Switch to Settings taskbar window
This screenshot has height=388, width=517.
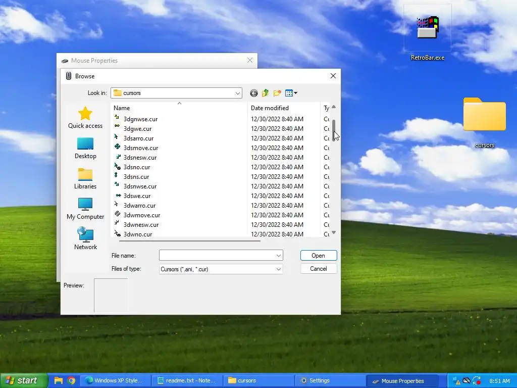point(330,380)
